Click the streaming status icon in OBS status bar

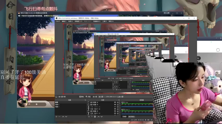(132, 120)
